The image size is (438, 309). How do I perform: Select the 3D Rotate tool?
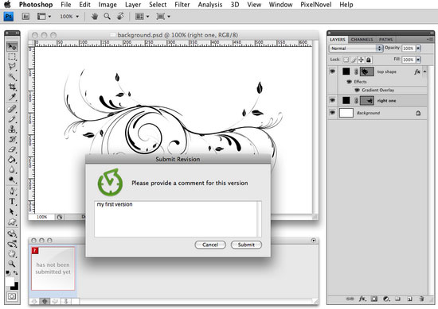tap(12, 234)
